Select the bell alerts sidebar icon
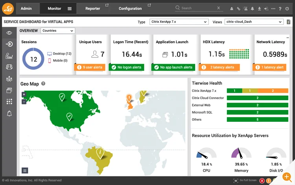This screenshot has height=185, width=295. [9, 114]
